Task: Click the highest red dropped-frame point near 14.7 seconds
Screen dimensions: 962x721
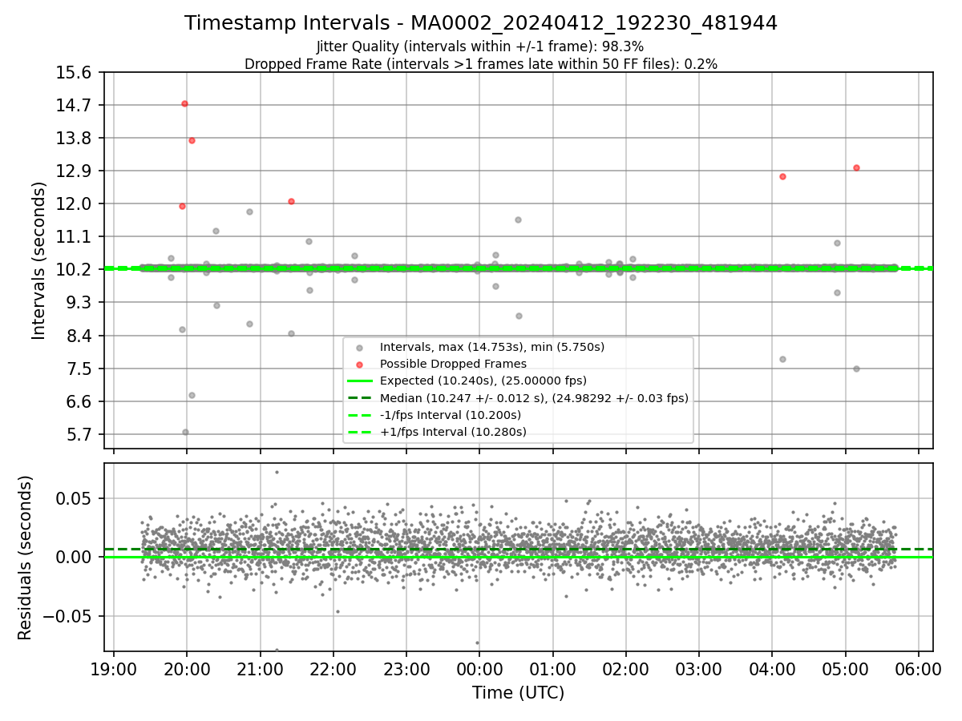Action: [x=184, y=103]
